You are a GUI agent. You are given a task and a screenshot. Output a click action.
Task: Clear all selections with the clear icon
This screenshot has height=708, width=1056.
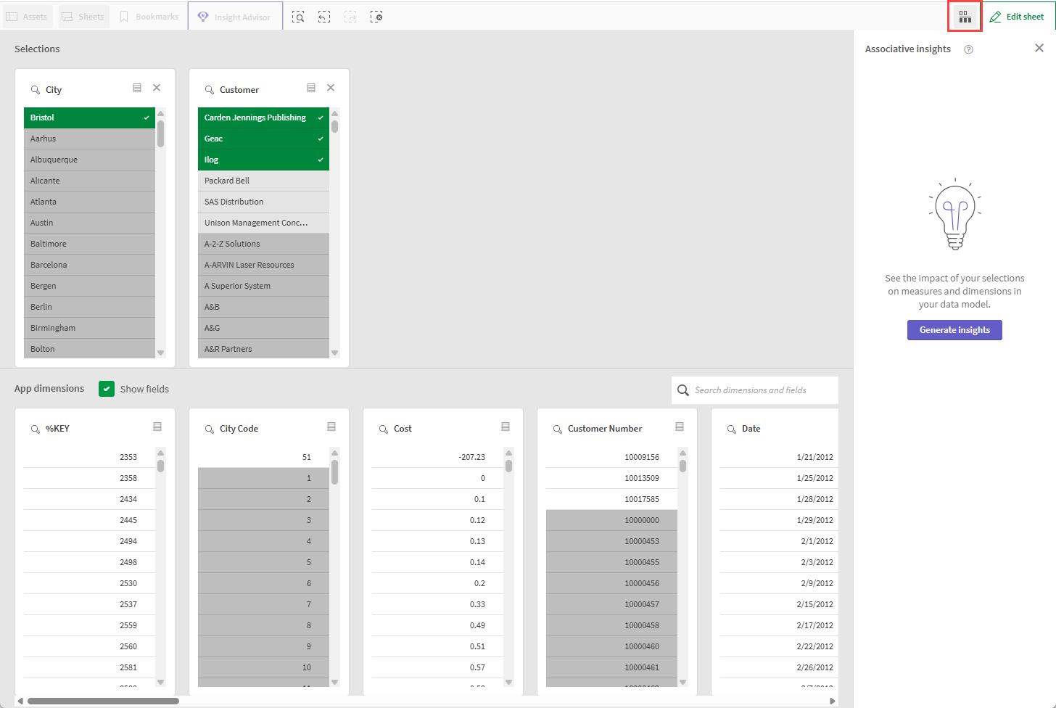376,16
